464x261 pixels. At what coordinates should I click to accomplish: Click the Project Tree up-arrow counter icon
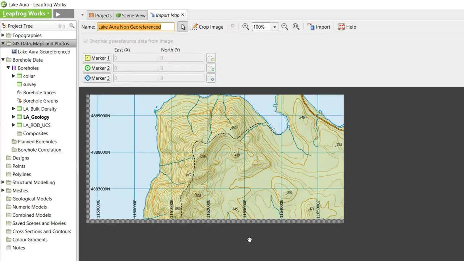click(x=61, y=26)
